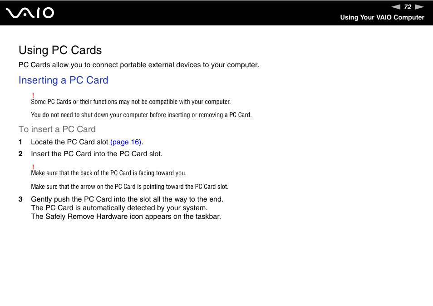433x306 pixels.
Task: Click step 'Insert the PC Card into the PC Card slot.'
Action: [x=97, y=154]
